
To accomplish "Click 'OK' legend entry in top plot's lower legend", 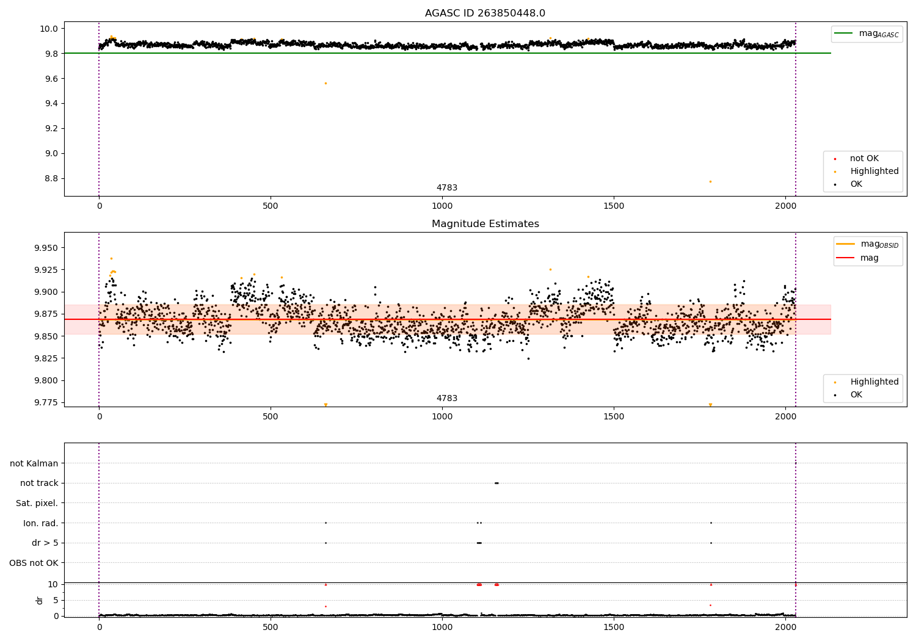I will (x=848, y=184).
